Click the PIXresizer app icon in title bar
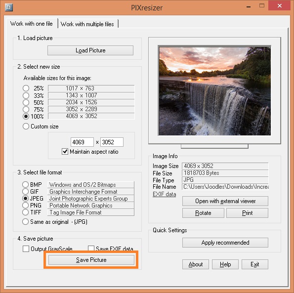 coord(8,7)
